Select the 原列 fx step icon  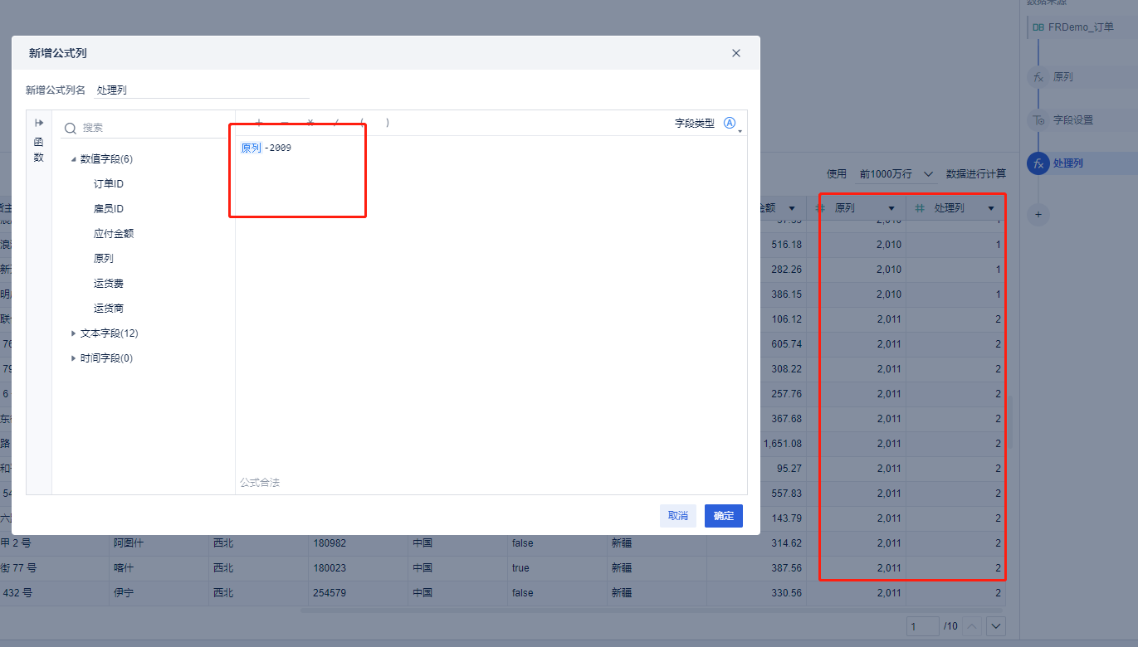tap(1038, 77)
